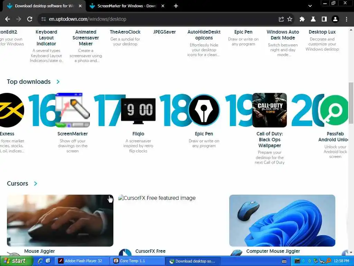The width and height of the screenshot is (354, 266).
Task: Open Call of Duty: Black Ops Wallpaper title
Action: [x=270, y=140]
